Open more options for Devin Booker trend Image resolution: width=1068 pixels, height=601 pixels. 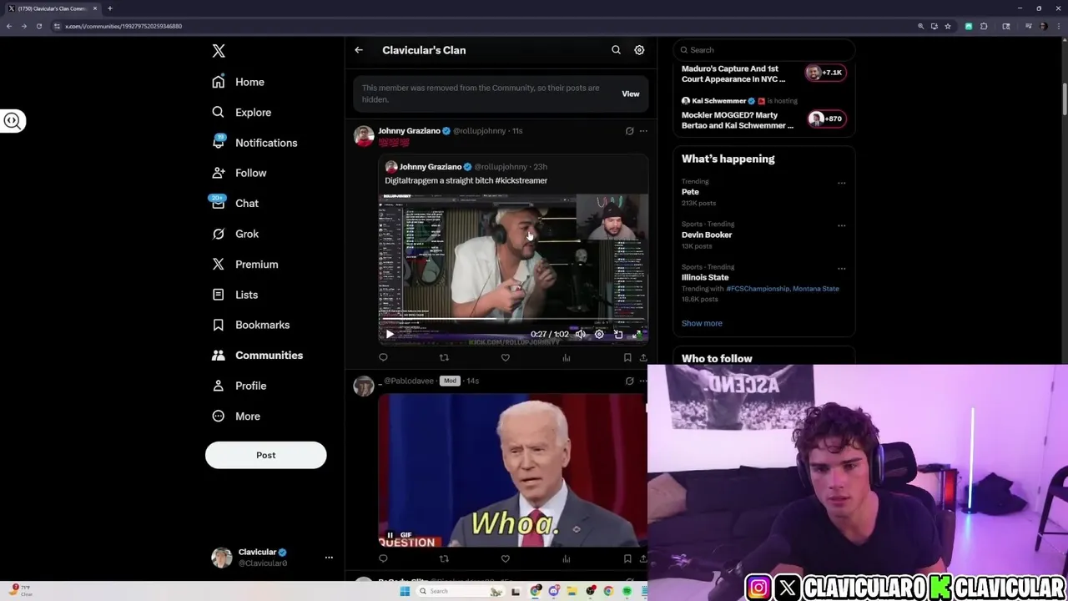tap(841, 225)
